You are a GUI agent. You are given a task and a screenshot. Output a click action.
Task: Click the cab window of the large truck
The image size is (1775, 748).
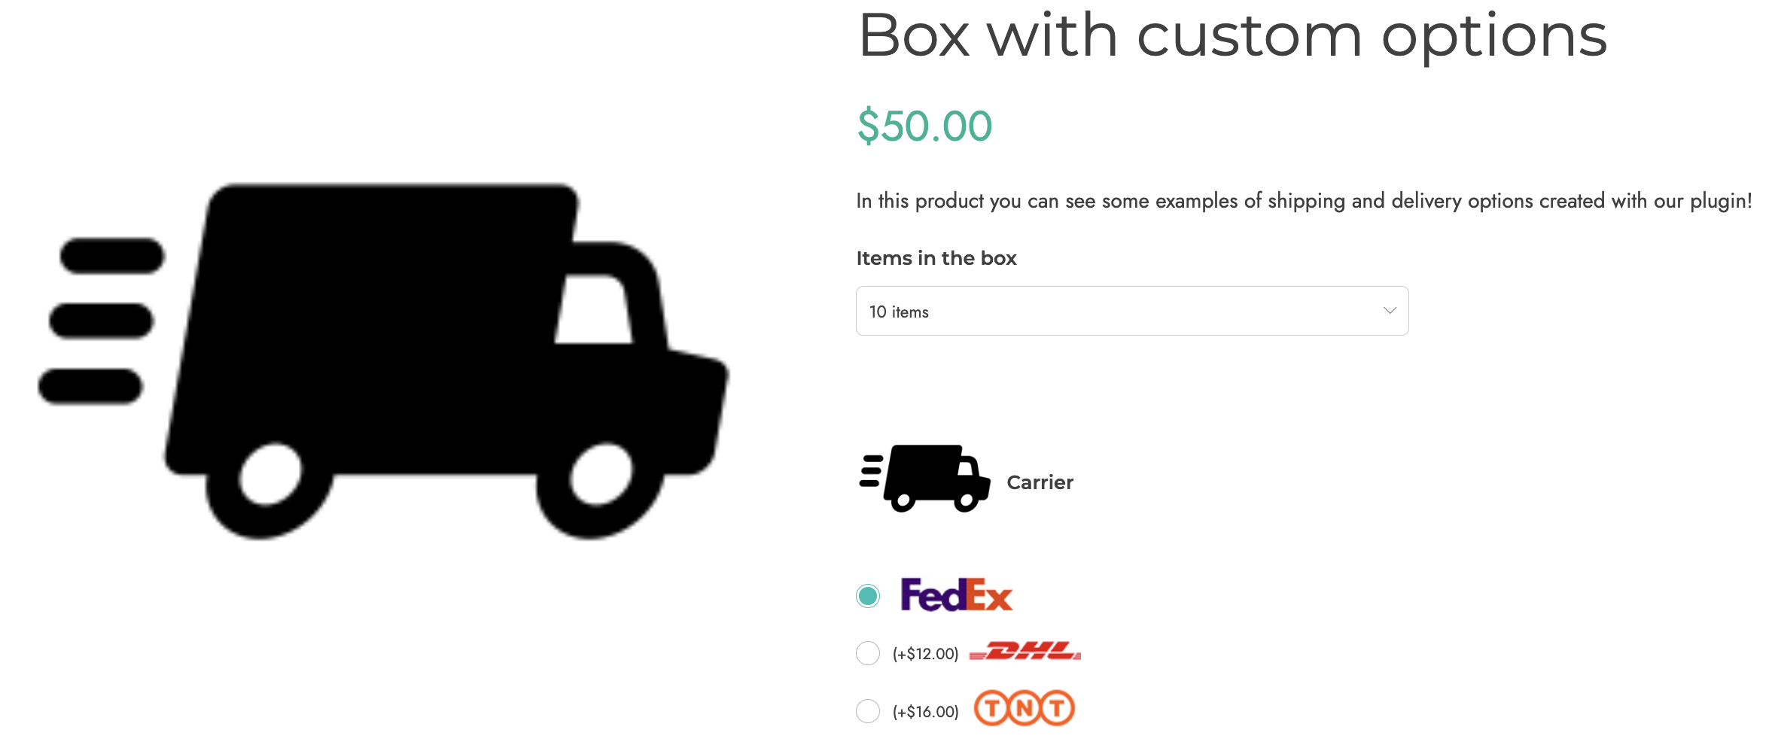pos(594,309)
